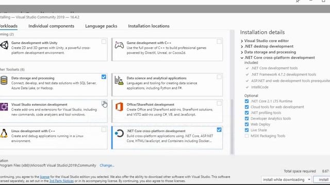Click Change... location link
This screenshot has width=330, height=185.
pos(107,165)
